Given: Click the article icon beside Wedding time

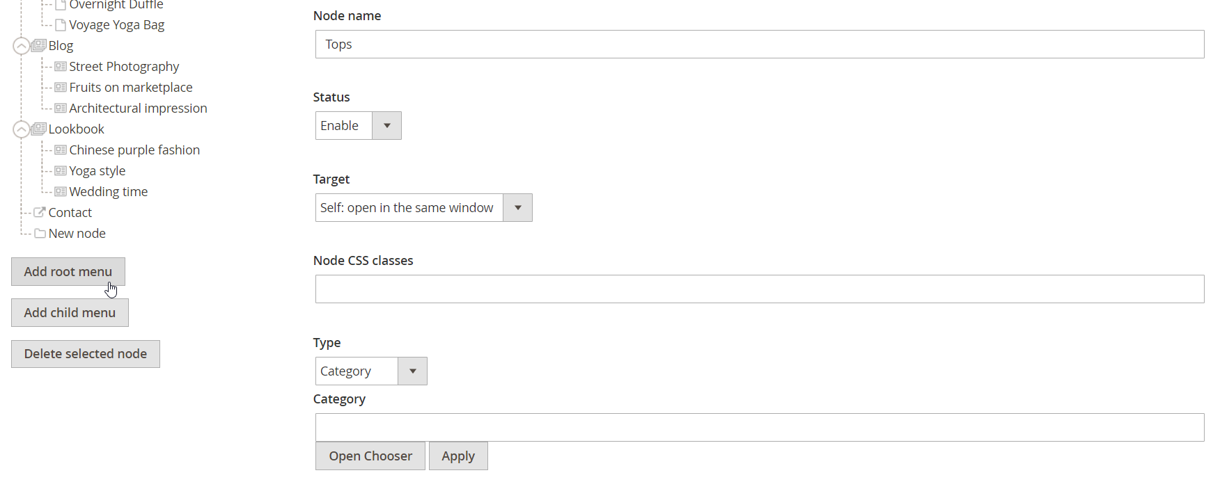Looking at the screenshot, I should pyautogui.click(x=61, y=192).
